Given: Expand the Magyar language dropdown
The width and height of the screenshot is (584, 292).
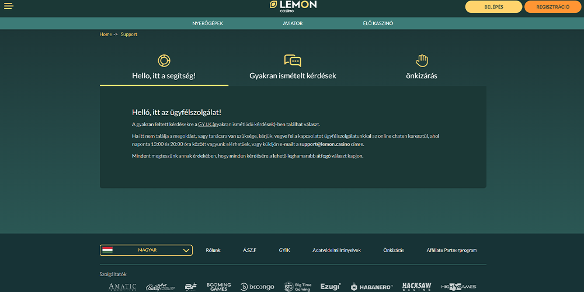Looking at the screenshot, I should (146, 250).
